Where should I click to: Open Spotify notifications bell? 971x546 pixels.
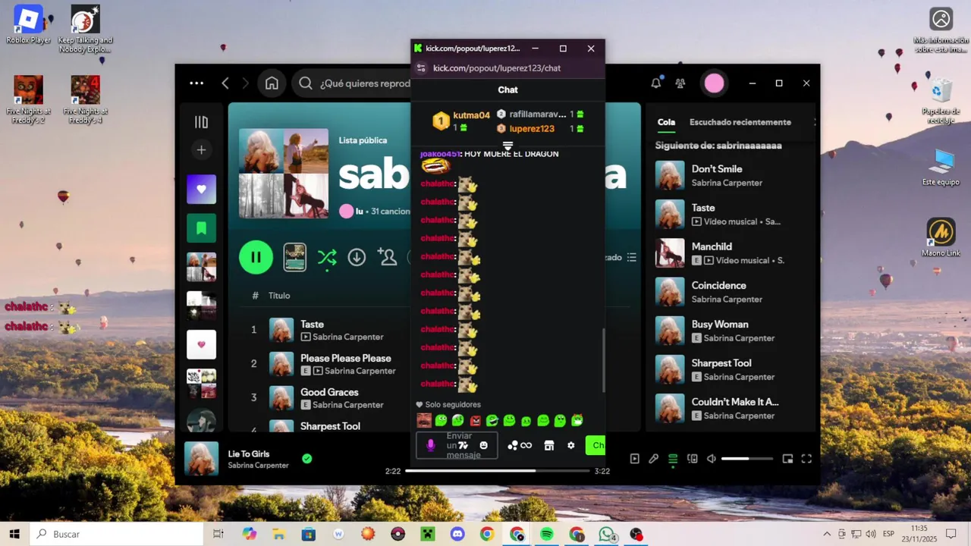(656, 83)
